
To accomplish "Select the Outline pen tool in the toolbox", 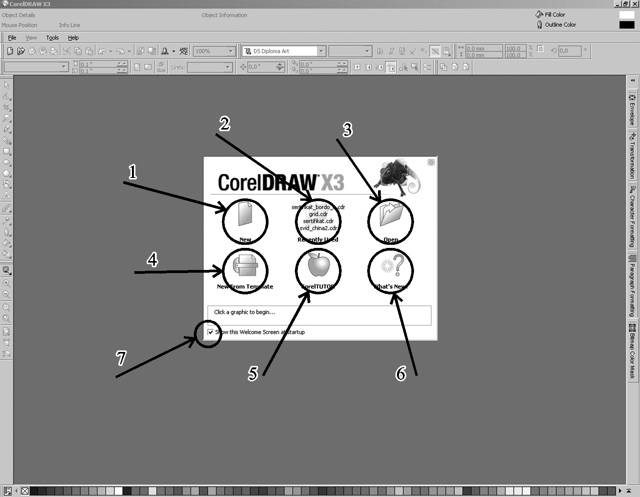I will (7, 232).
